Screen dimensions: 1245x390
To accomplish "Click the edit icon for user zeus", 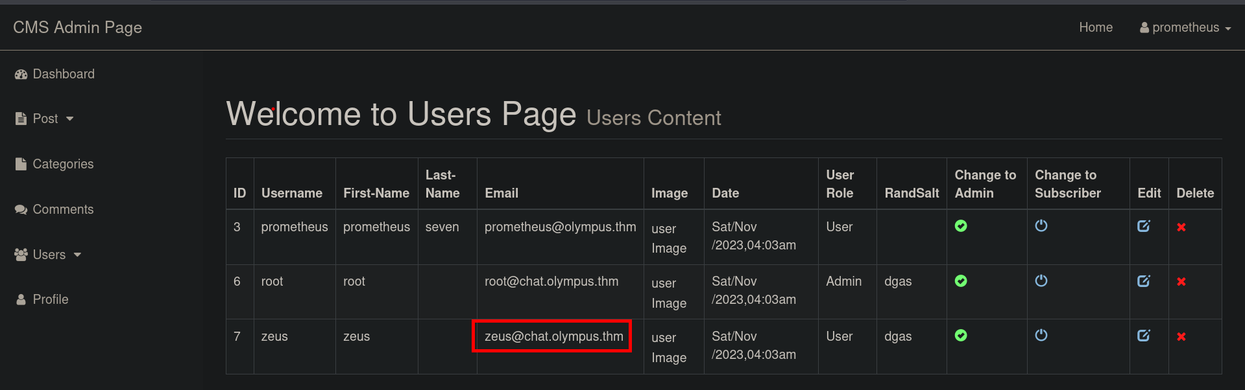I will click(x=1143, y=336).
